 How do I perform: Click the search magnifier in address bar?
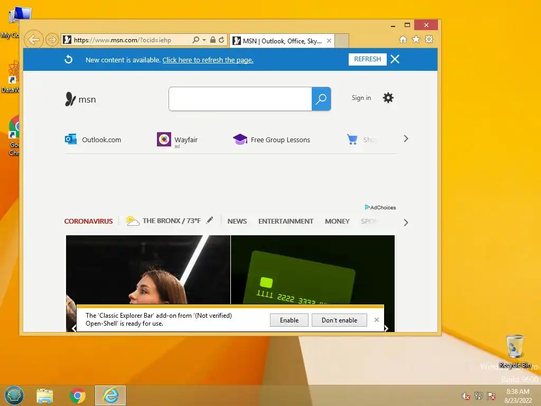point(195,40)
